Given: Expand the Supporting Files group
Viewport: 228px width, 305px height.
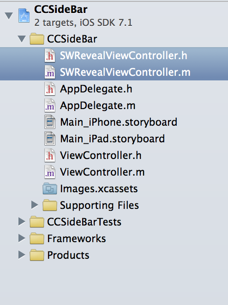Looking at the screenshot, I should click(x=35, y=205).
